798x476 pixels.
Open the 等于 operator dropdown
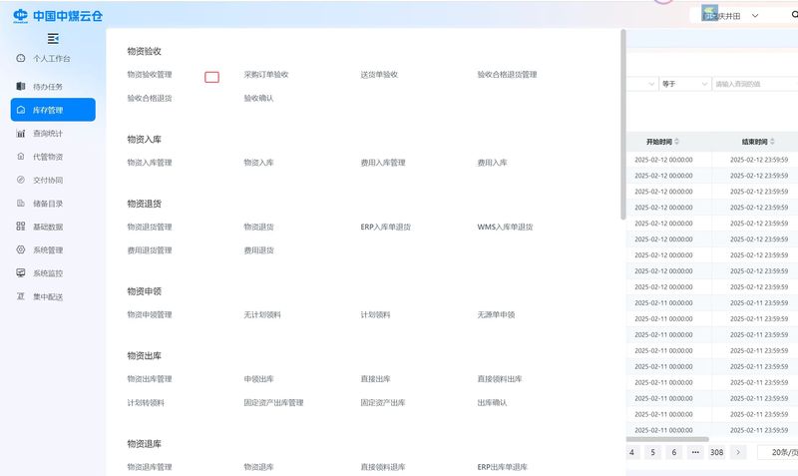pos(685,84)
